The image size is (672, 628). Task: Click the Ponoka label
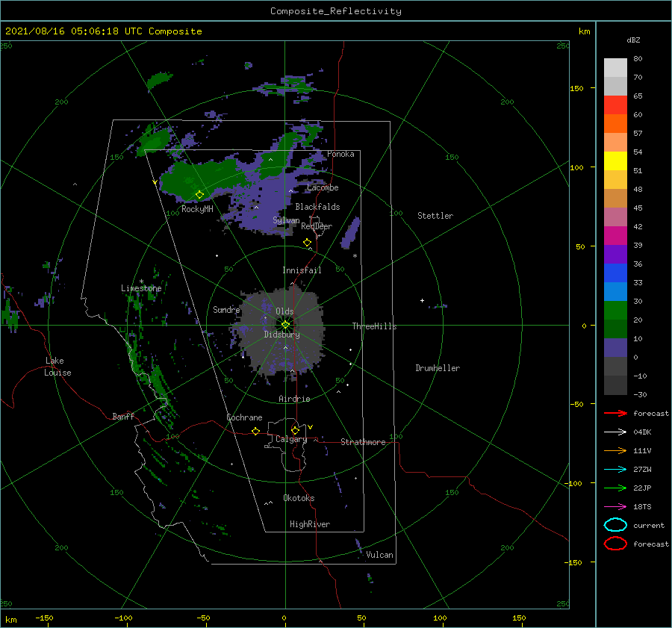click(x=340, y=154)
